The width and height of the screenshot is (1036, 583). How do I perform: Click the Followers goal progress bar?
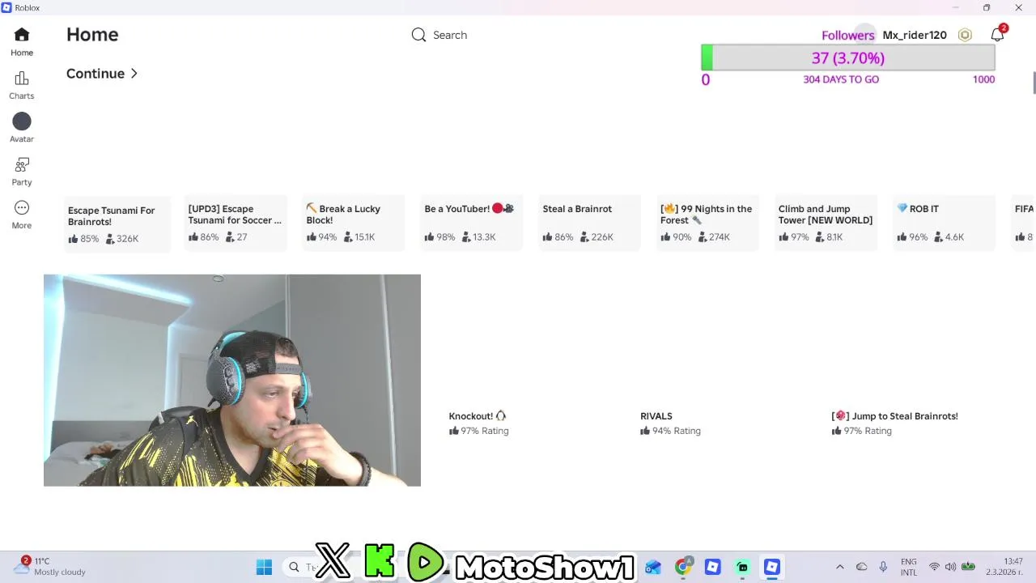tap(847, 58)
